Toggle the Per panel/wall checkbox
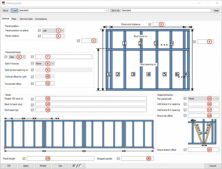The height and width of the screenshot is (169, 222). pyautogui.click(x=185, y=98)
